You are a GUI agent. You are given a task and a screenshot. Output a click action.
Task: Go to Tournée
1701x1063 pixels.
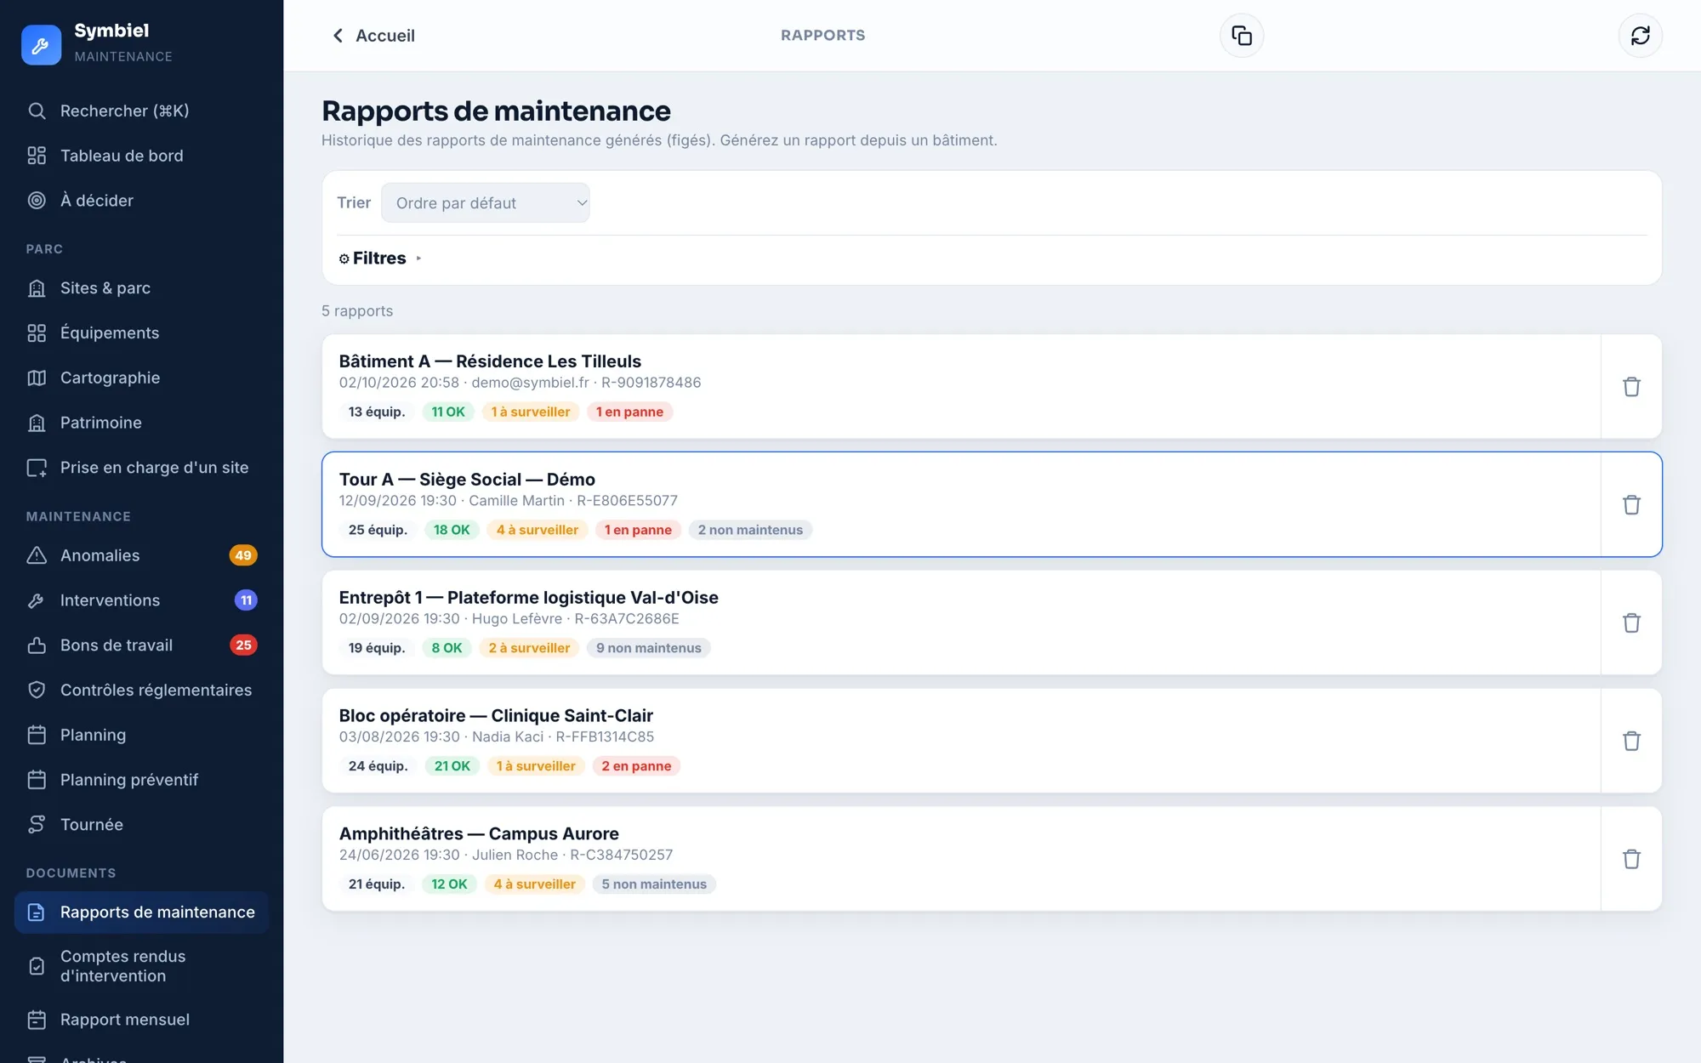[141, 825]
